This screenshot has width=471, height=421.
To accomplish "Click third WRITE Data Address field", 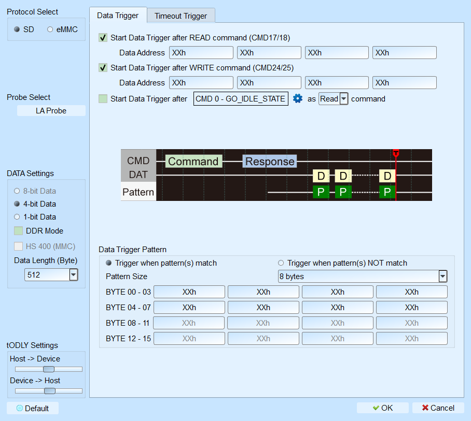I will coord(337,83).
